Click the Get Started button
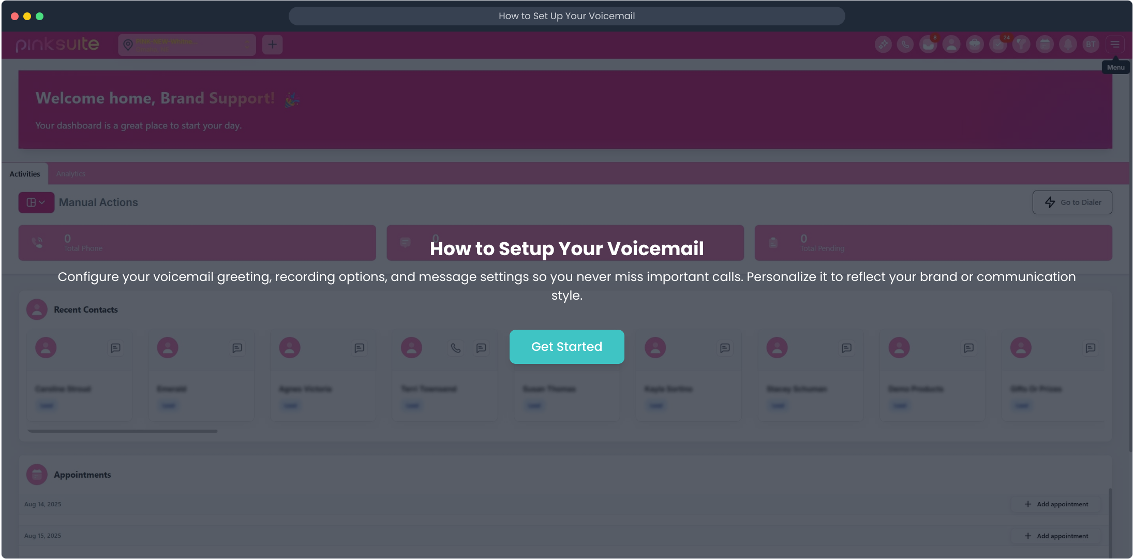The width and height of the screenshot is (1134, 559). click(566, 346)
